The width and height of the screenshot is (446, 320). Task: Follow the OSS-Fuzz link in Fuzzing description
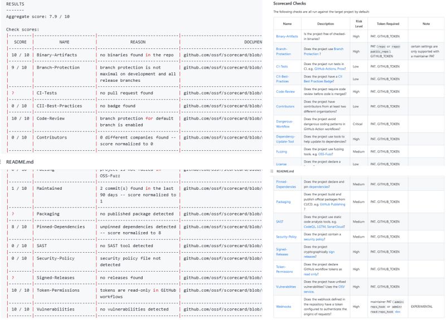[x=326, y=154]
